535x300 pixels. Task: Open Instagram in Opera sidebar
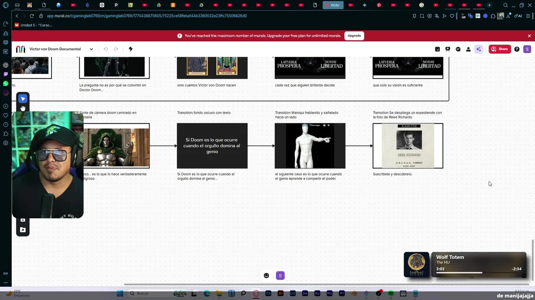pos(5,92)
